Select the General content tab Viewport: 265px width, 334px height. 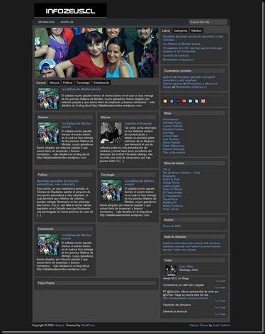click(41, 83)
